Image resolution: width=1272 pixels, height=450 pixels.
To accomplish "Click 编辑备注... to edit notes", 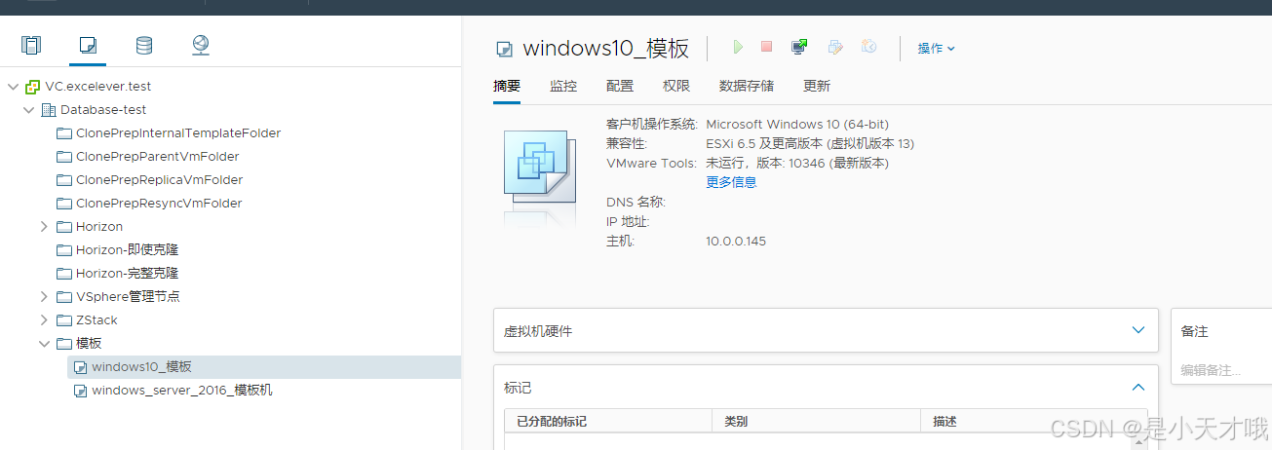I will 1211,370.
